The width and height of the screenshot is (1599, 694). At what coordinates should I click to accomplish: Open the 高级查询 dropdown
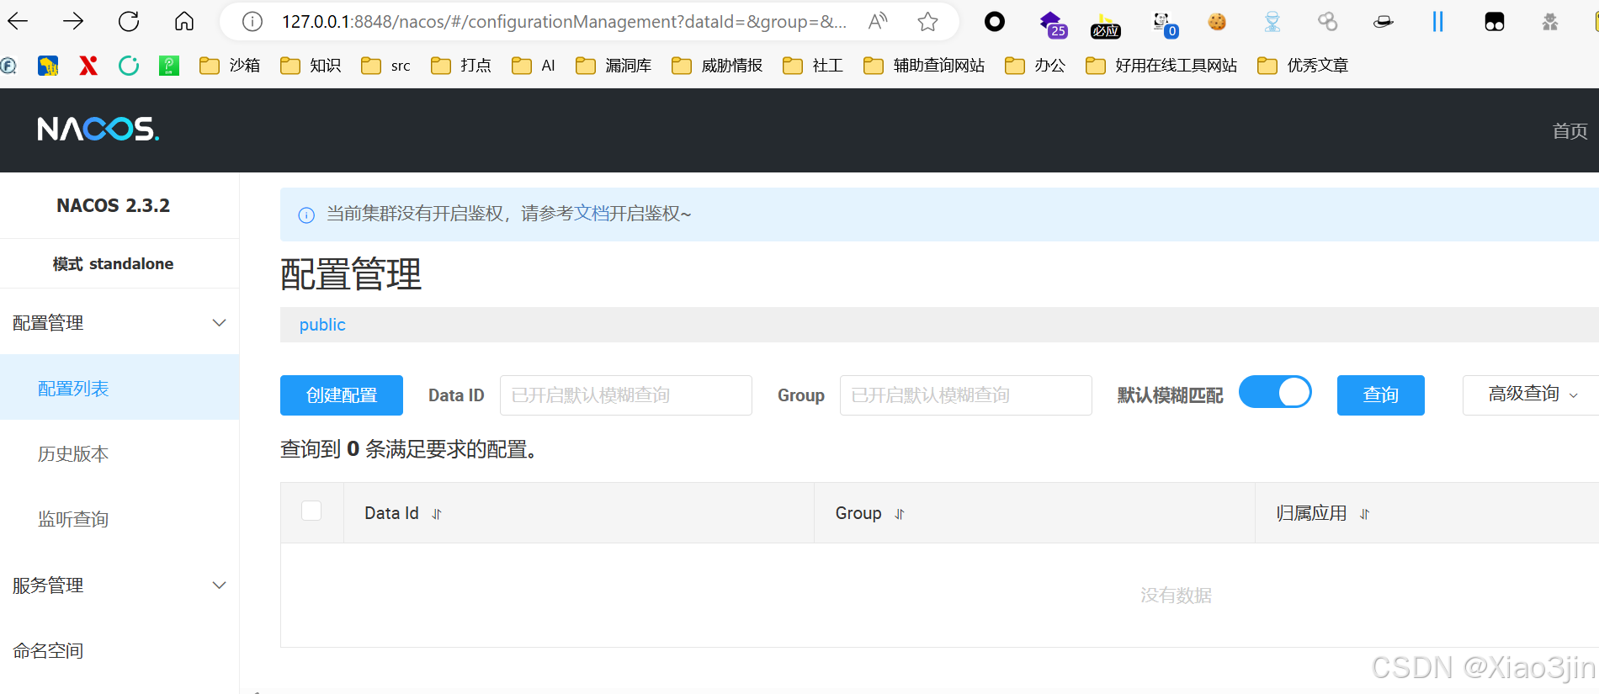[x=1532, y=395]
